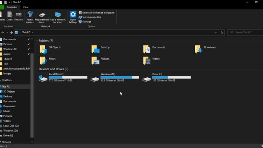Image resolution: width=263 pixels, height=148 pixels.
Task: Open recent locations dropdown arrow
Action: pyautogui.click(x=7, y=32)
